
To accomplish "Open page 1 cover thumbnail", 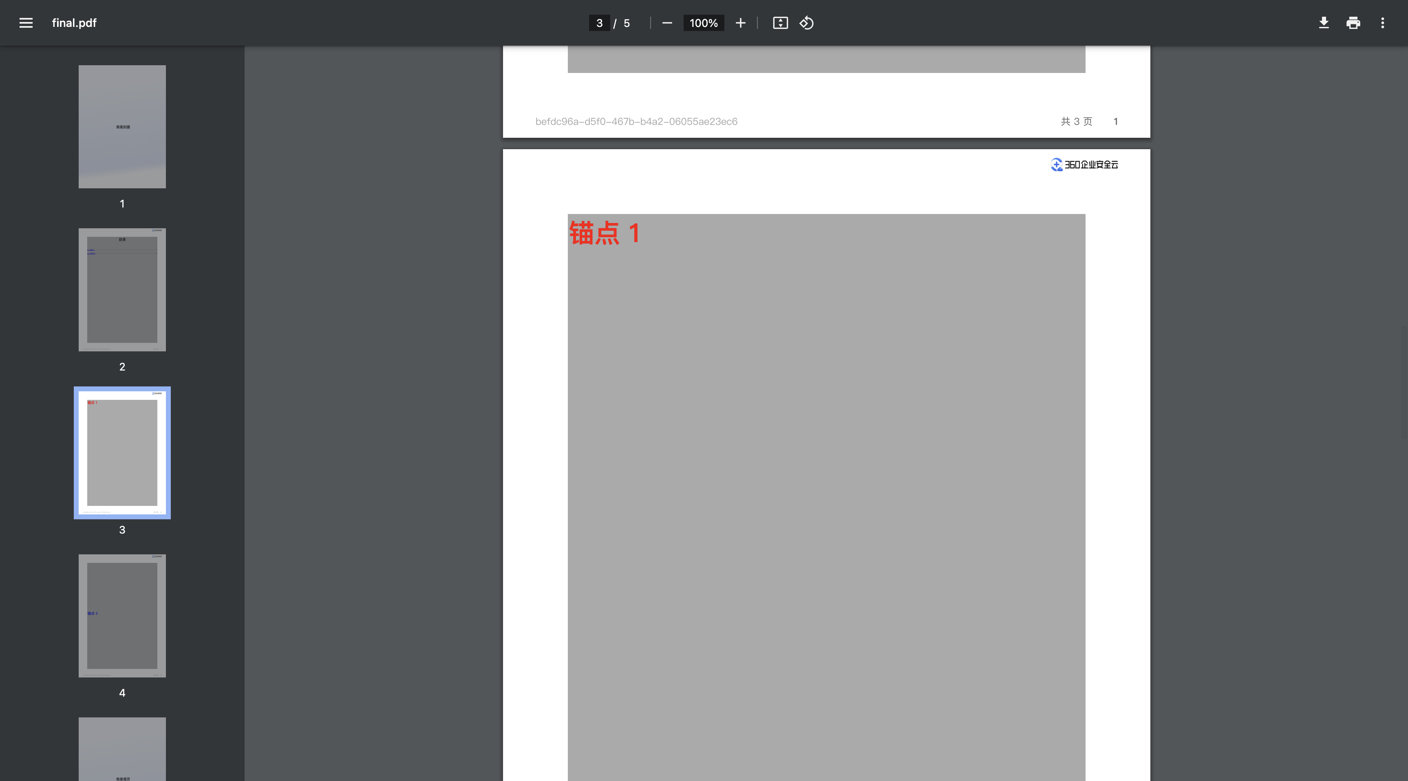I will coord(122,127).
